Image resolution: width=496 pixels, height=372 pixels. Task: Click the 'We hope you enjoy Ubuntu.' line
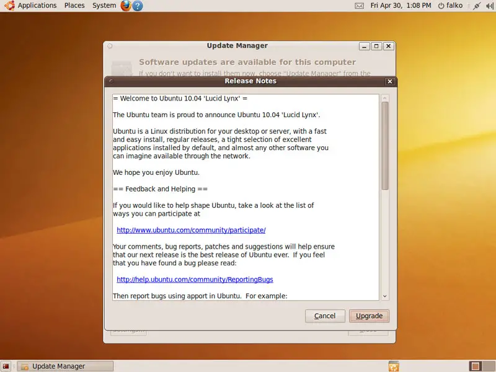(x=156, y=172)
